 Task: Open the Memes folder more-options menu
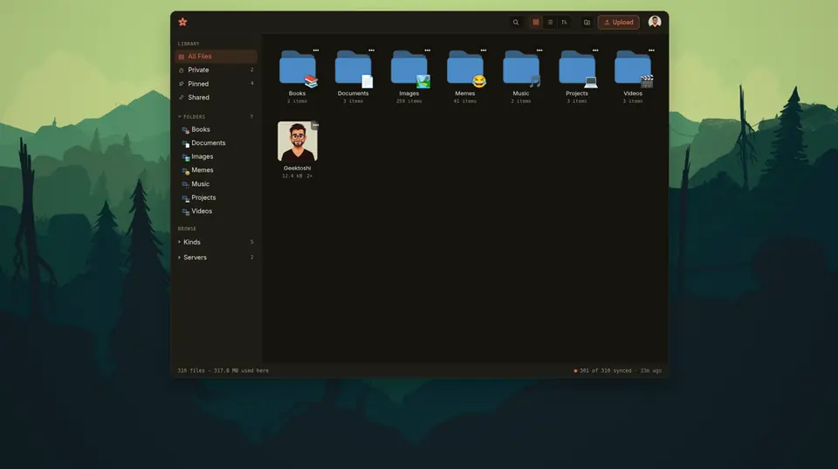pos(484,51)
